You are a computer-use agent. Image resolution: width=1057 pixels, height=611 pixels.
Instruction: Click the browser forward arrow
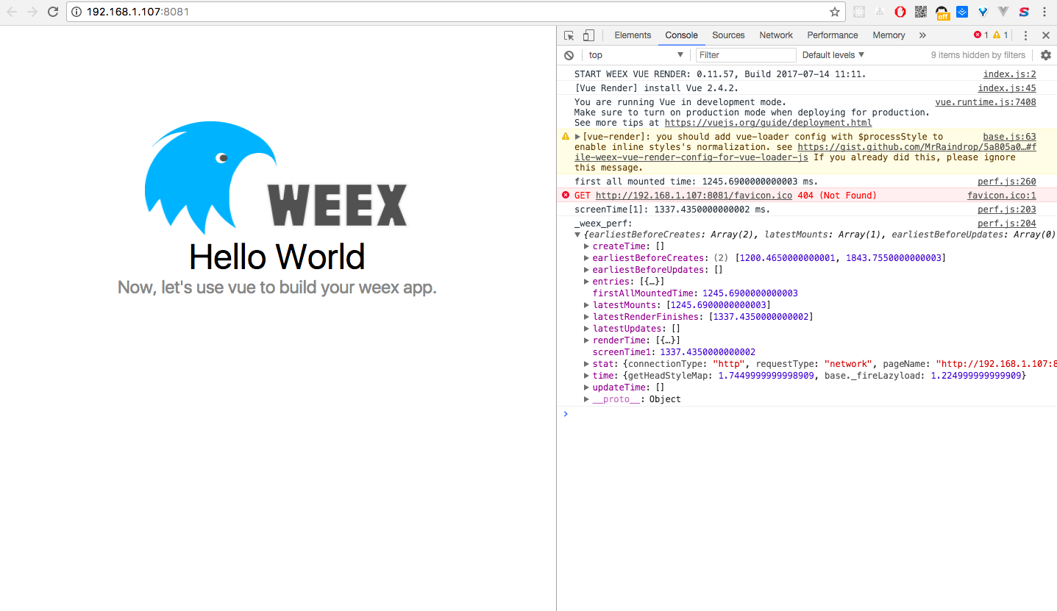pyautogui.click(x=32, y=12)
